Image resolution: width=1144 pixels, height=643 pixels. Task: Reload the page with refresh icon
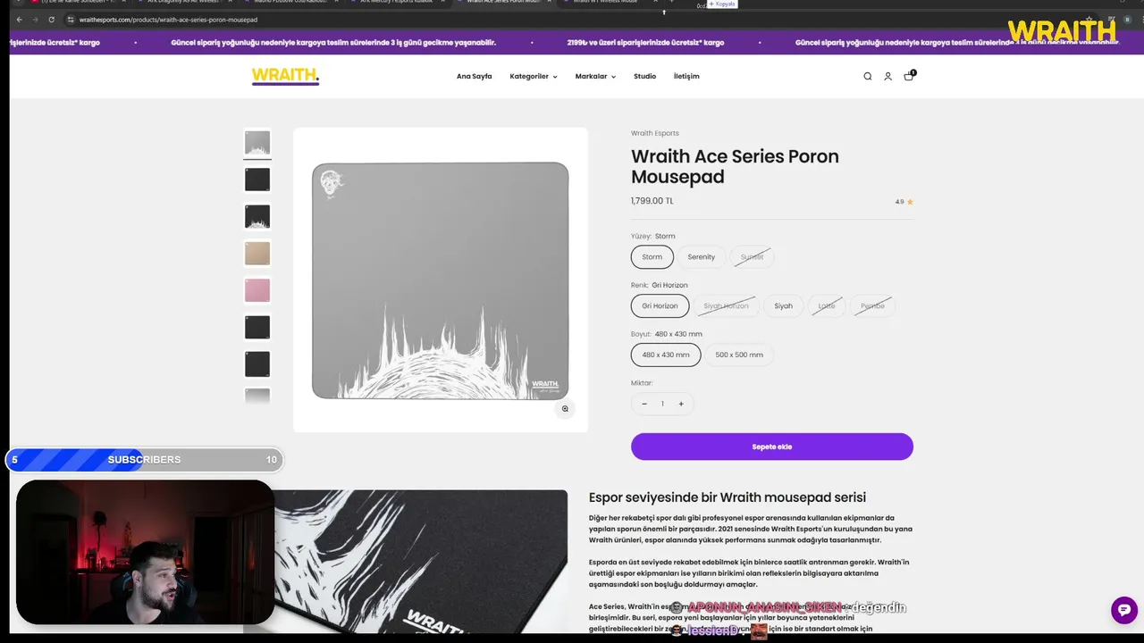(52, 20)
